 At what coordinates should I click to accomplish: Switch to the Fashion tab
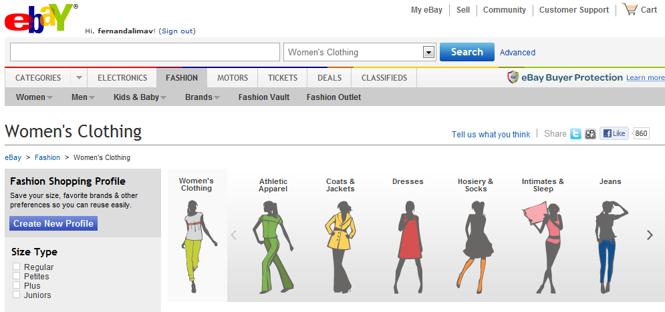click(182, 78)
